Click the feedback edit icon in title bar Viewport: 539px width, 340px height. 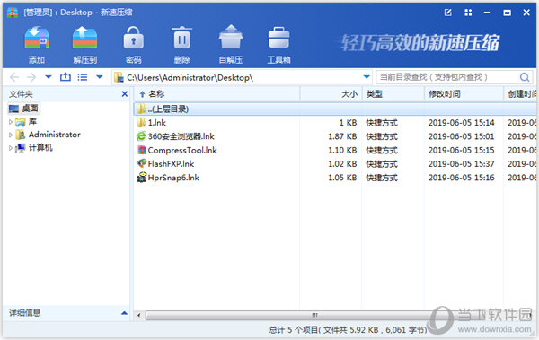(x=448, y=13)
